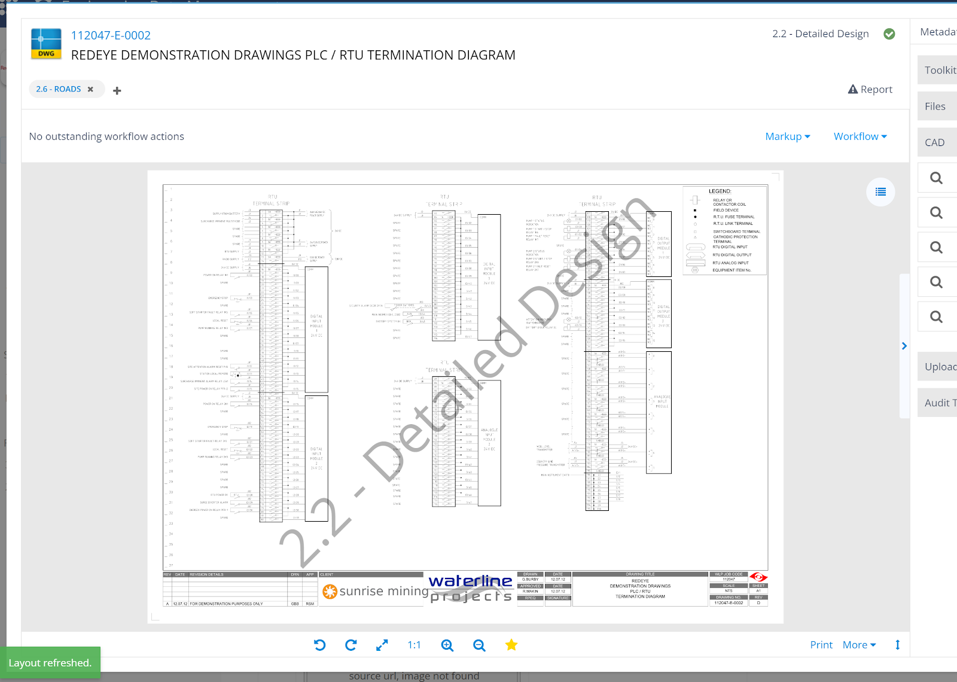Zoom out of the drawing
957x682 pixels.
(479, 645)
